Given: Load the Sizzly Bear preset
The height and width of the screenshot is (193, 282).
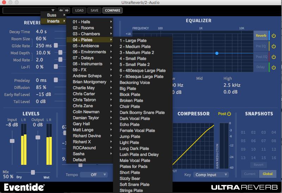Looking at the screenshot, I should pyautogui.click(x=143, y=179).
